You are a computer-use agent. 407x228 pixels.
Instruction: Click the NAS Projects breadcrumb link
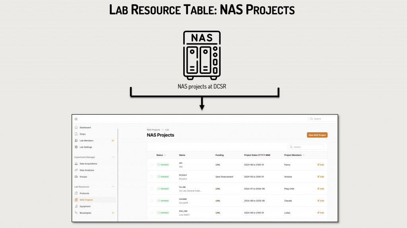click(x=153, y=130)
